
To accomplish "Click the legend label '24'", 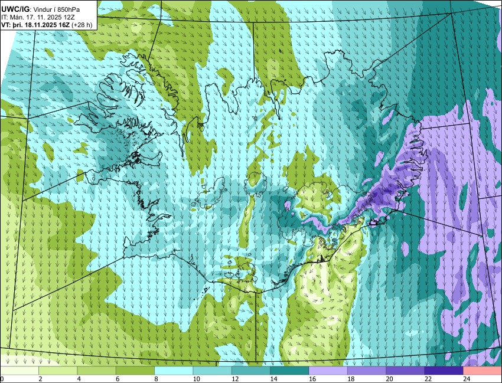I will tap(467, 379).
